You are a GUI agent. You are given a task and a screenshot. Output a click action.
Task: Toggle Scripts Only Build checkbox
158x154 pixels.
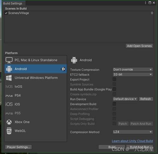[x=114, y=124]
